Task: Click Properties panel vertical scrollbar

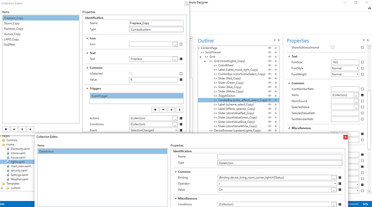Action: coord(369,120)
